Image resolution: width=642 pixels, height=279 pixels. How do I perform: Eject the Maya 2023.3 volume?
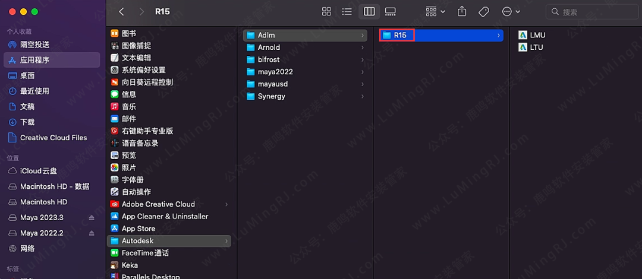92,218
